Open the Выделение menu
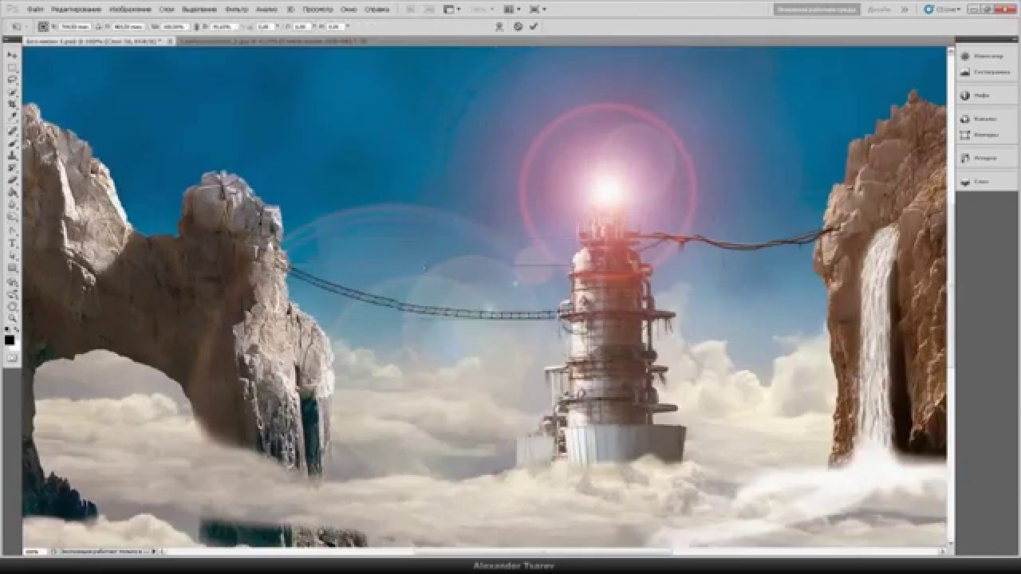 (199, 9)
